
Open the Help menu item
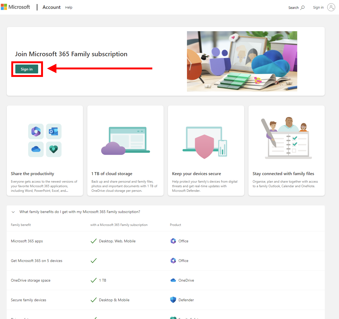pos(69,8)
